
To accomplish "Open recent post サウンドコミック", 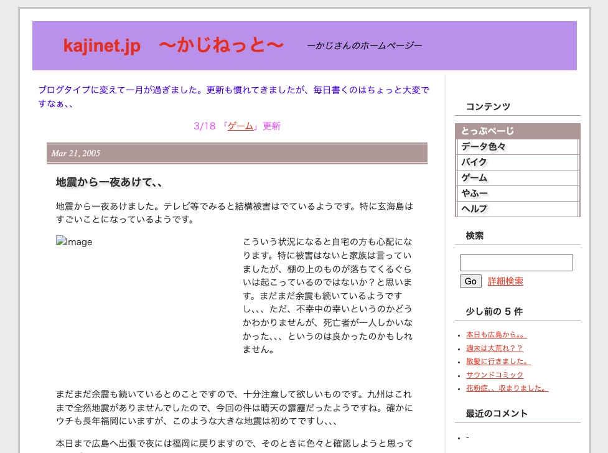I will click(494, 375).
